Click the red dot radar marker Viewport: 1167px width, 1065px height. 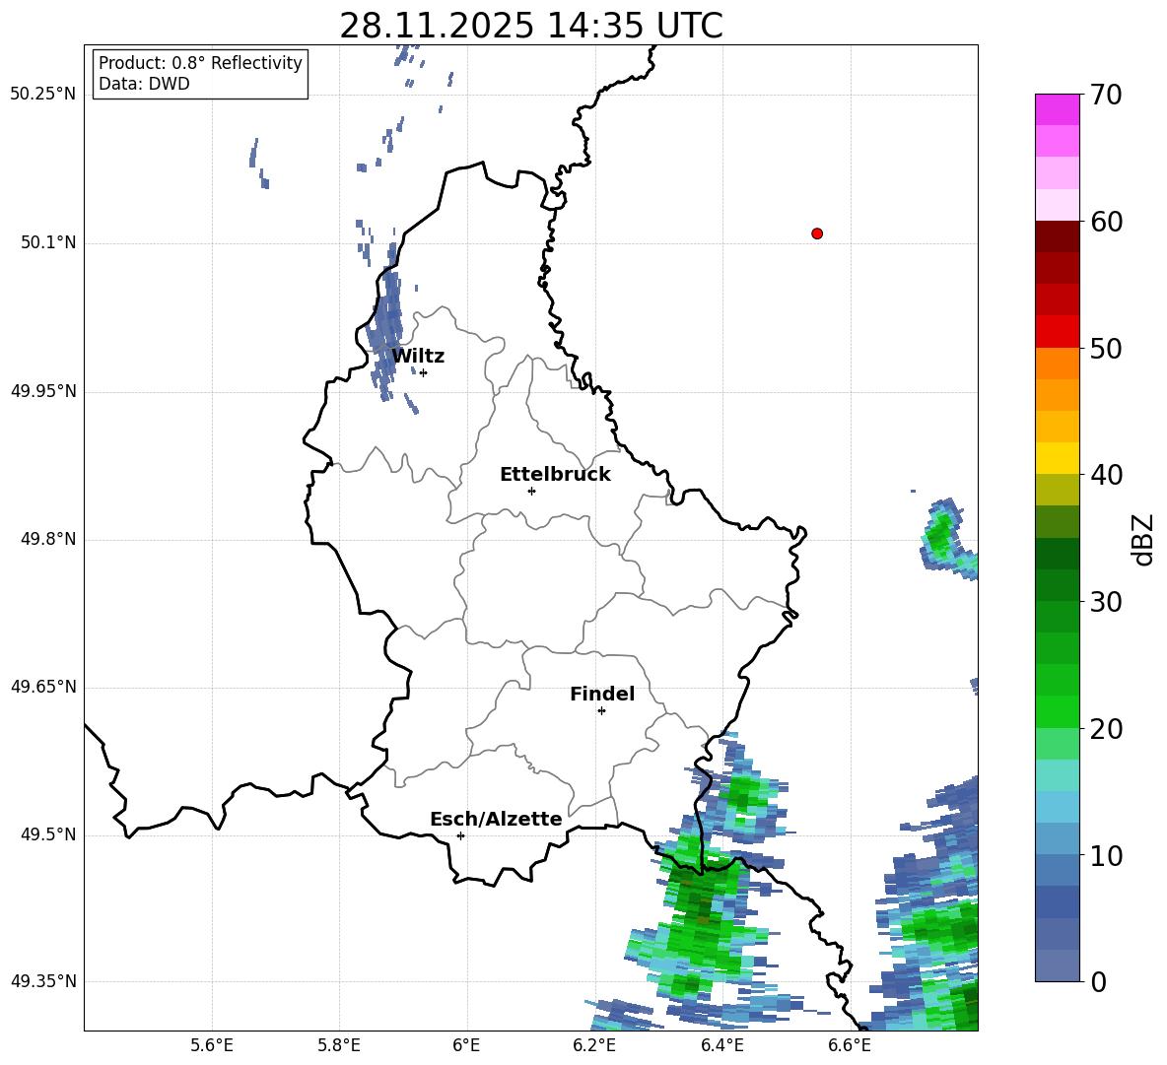coord(816,233)
